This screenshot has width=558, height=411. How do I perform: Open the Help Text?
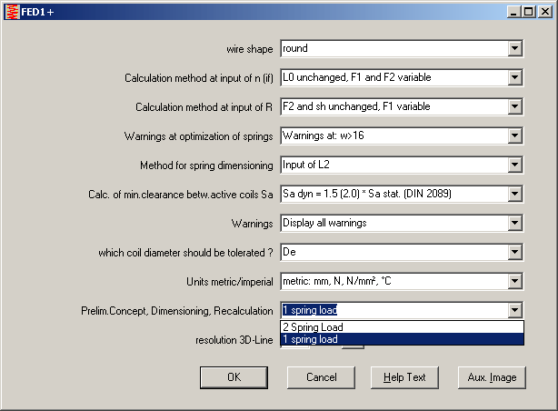point(404,377)
